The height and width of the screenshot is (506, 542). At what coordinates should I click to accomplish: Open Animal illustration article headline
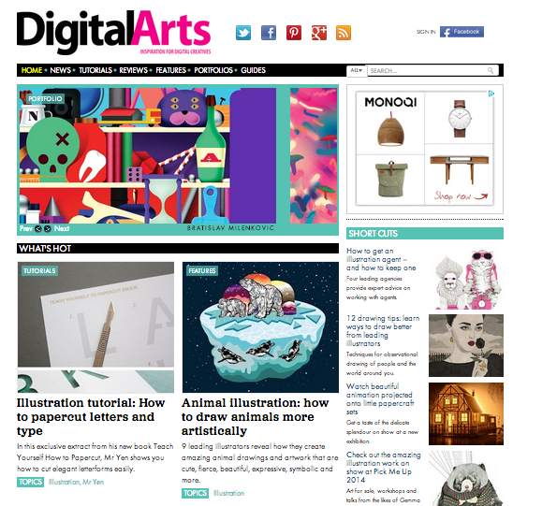[x=256, y=417]
